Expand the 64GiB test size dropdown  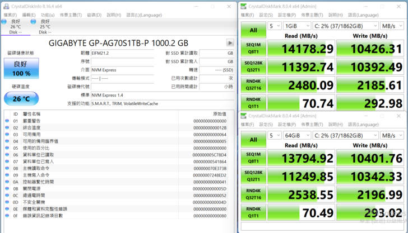click(x=297, y=135)
